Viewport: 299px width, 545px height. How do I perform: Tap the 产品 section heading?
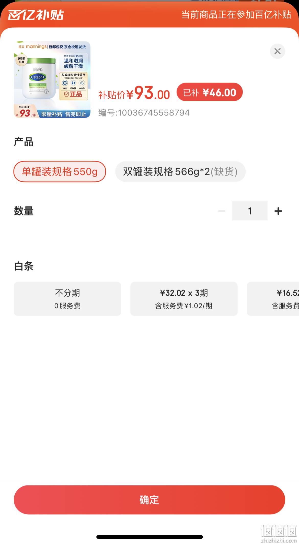24,142
